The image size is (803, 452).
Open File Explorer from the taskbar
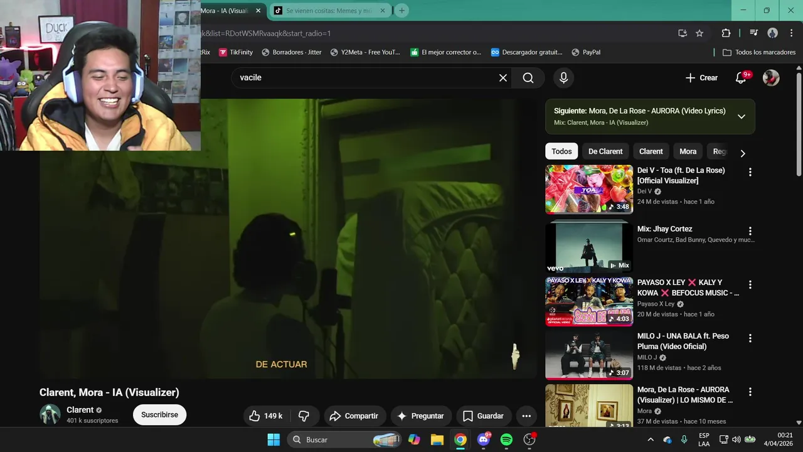437,439
